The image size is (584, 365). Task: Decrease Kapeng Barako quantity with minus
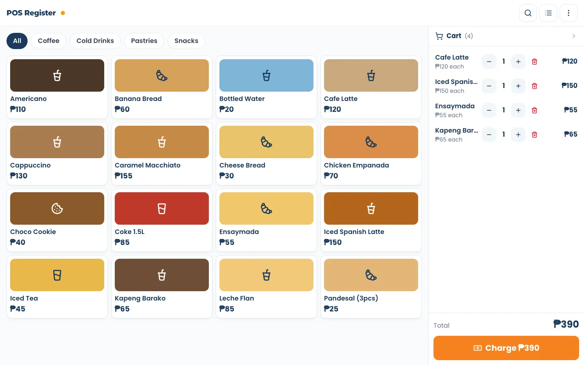tap(489, 135)
